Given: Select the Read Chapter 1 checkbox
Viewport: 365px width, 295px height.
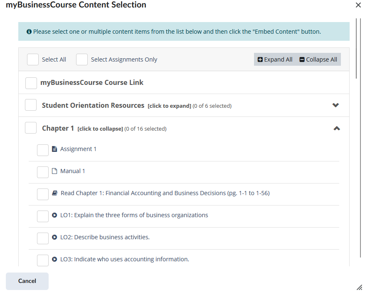Looking at the screenshot, I should (x=43, y=194).
